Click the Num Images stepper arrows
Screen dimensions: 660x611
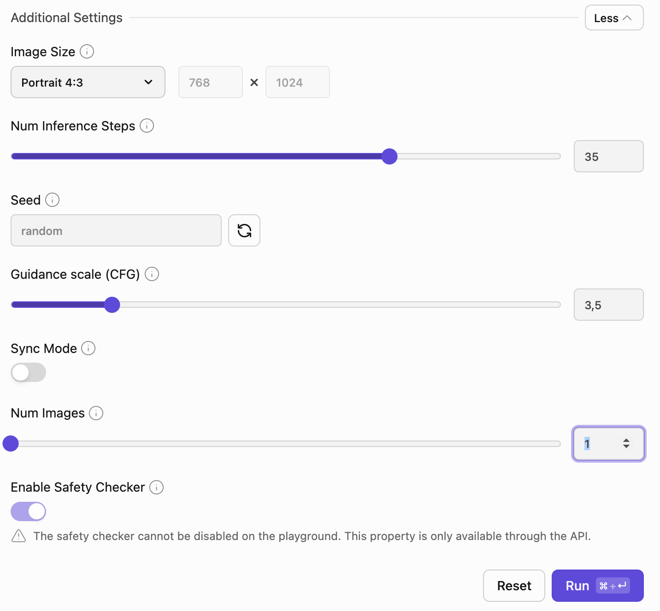tap(626, 443)
